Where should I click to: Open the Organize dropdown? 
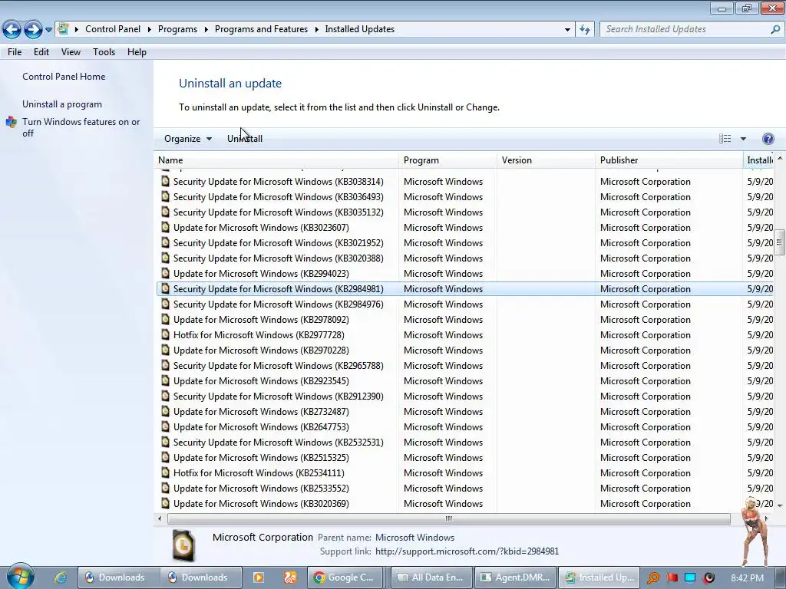point(188,139)
